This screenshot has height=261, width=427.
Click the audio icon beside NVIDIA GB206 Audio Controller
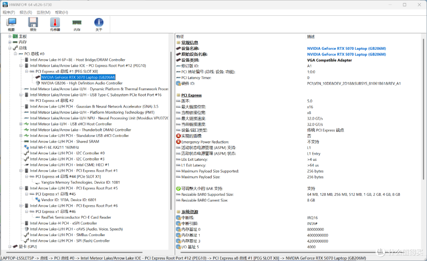tap(38, 83)
